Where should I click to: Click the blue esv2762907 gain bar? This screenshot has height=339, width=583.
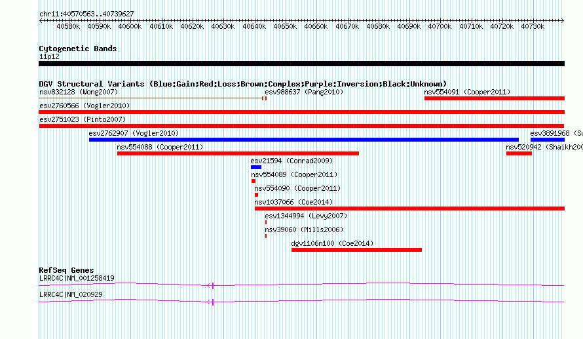click(x=304, y=140)
